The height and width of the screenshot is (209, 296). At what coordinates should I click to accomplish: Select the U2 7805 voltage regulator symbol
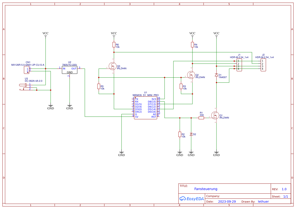(x=69, y=69)
